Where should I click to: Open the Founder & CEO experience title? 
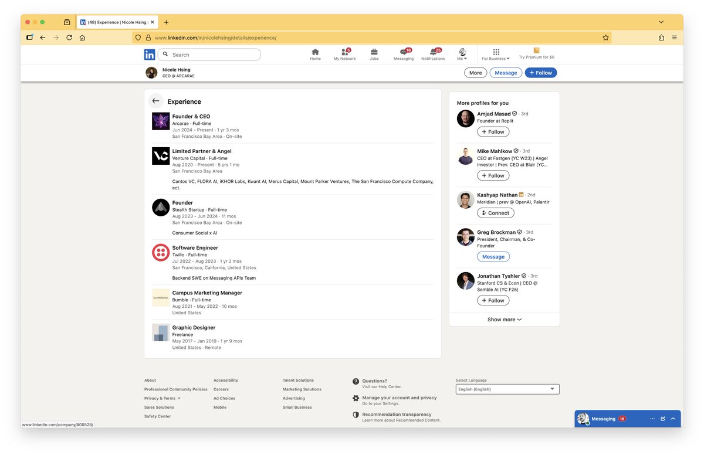pos(191,117)
